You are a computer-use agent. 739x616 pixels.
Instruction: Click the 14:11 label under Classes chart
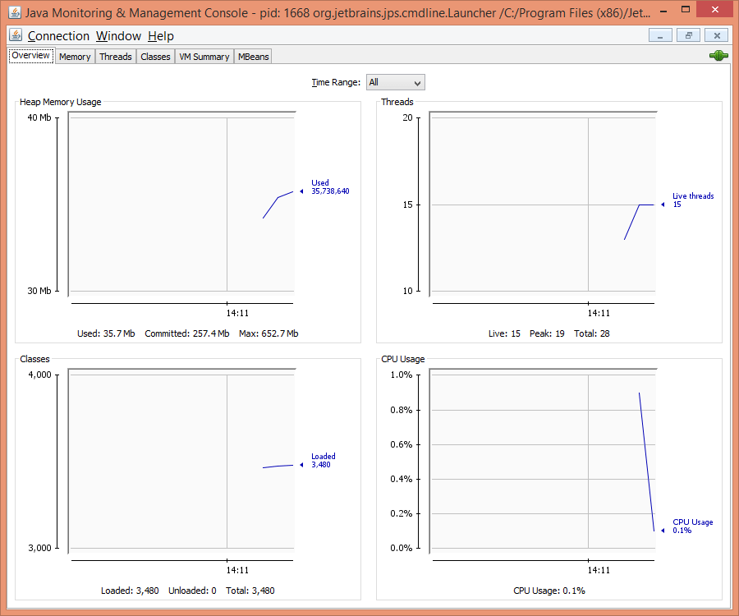click(237, 570)
